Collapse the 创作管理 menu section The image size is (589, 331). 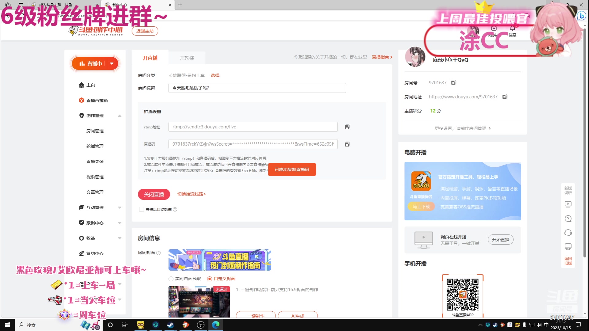[120, 116]
